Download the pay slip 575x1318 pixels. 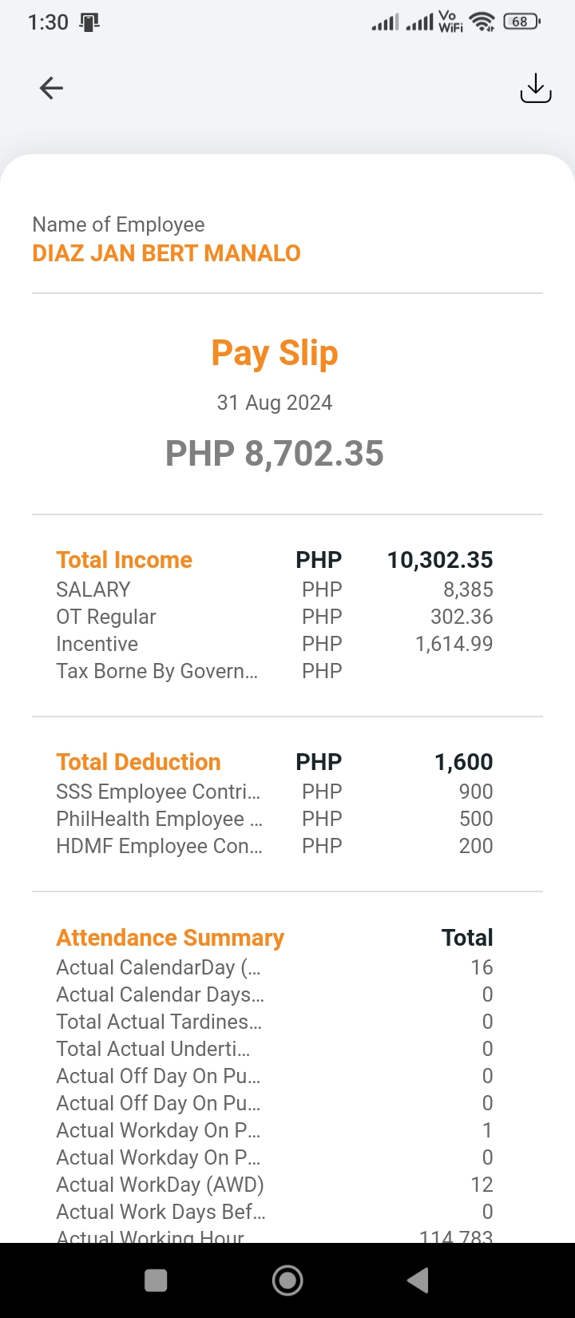535,88
